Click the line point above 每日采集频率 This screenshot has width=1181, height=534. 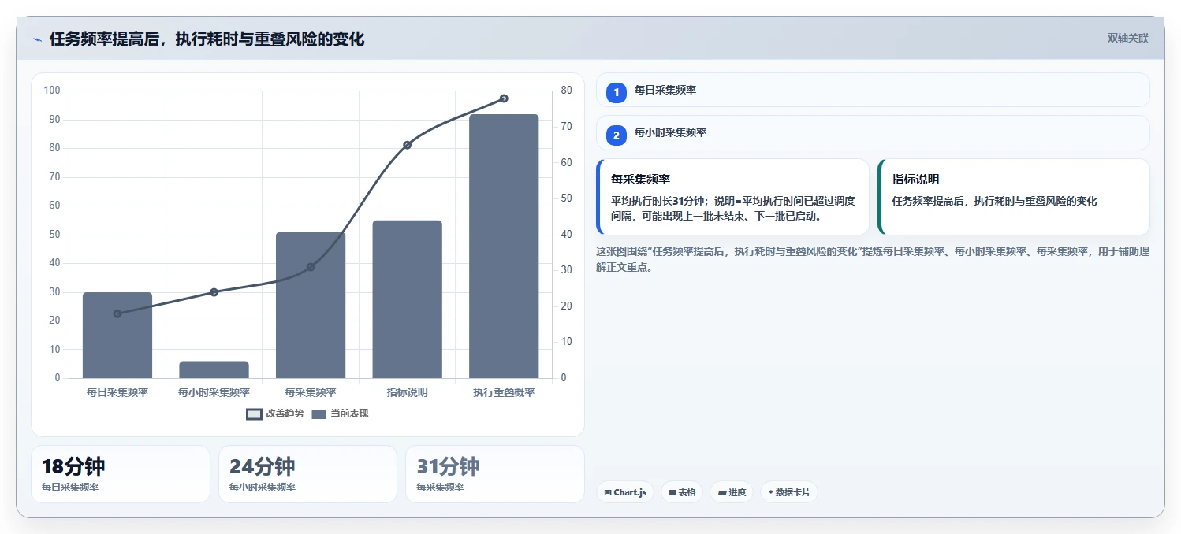pos(117,313)
